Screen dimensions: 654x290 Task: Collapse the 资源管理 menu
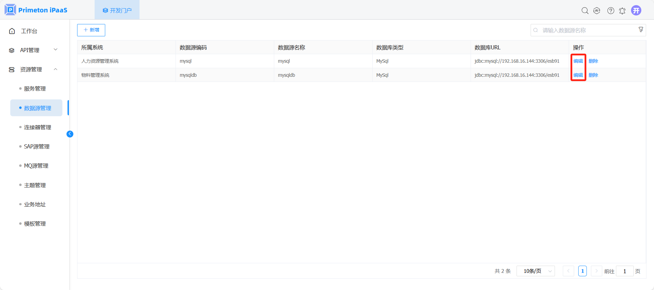coord(33,69)
